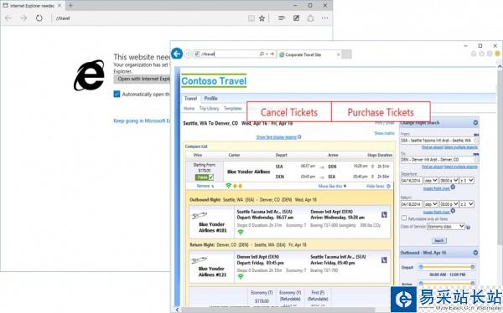
Task: Click the Show matrix link
Action: point(384,133)
